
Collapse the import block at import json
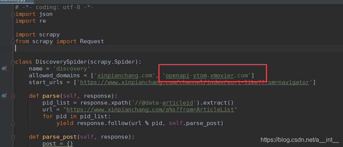pos(13,14)
